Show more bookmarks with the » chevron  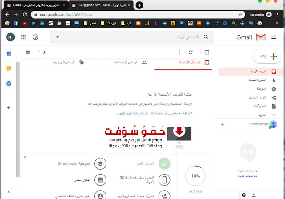277,23
